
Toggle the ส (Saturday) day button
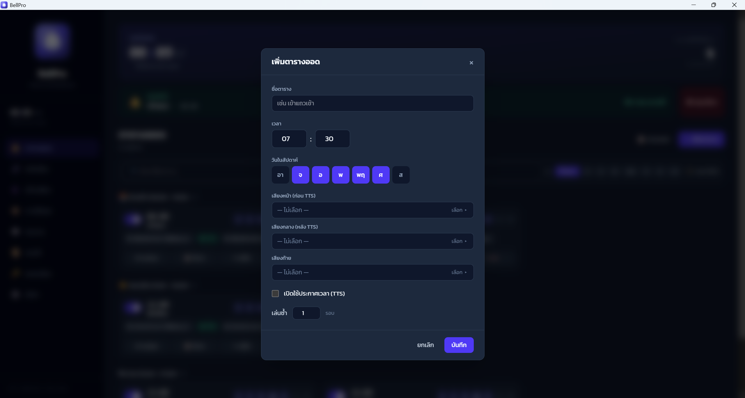coord(401,175)
